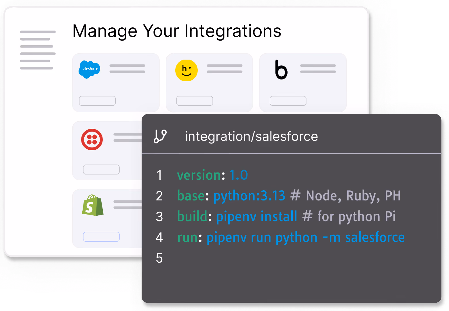Click line number 5 in the editor

[159, 258]
